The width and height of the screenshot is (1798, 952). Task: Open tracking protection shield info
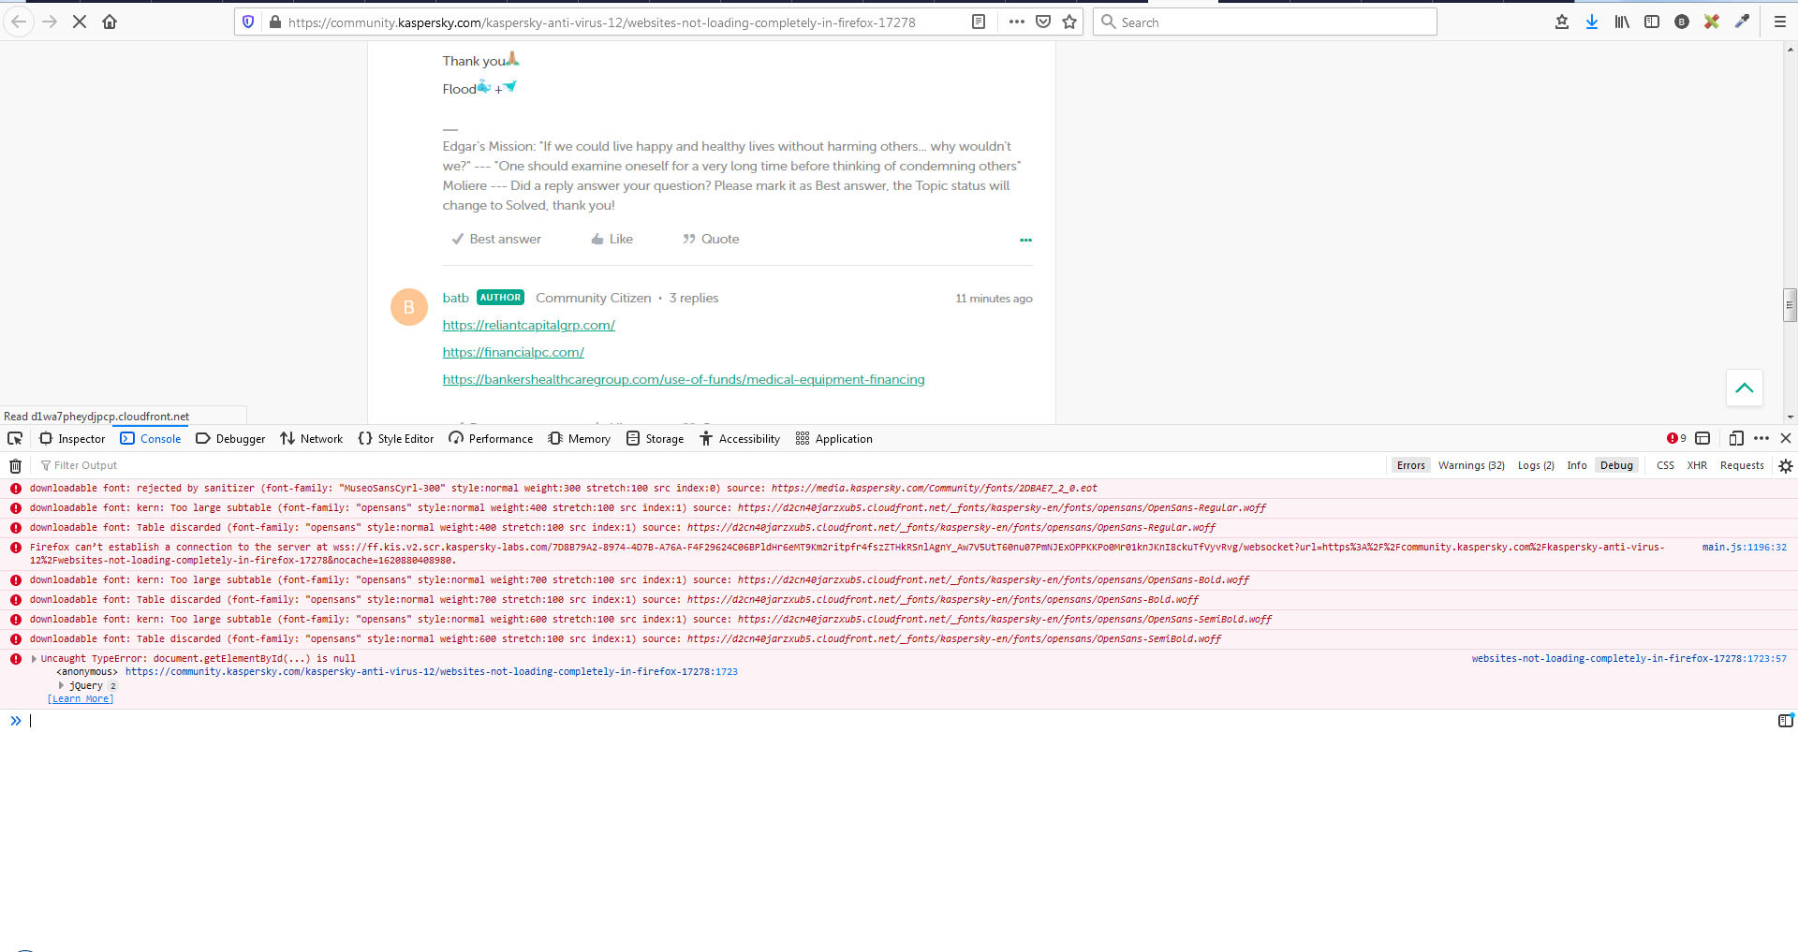pyautogui.click(x=248, y=22)
